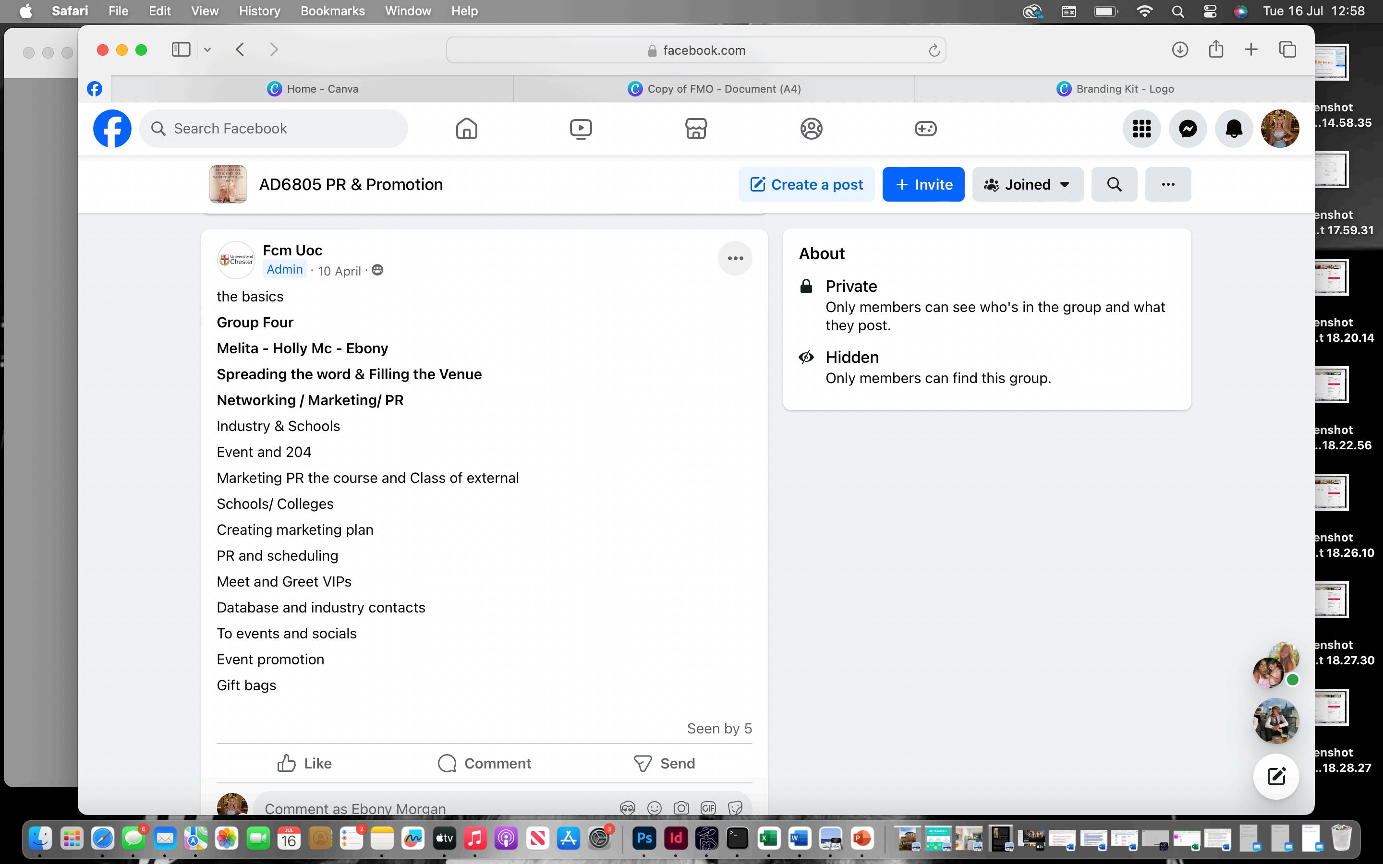Open Messenger chats icon
1383x864 pixels.
[1188, 129]
